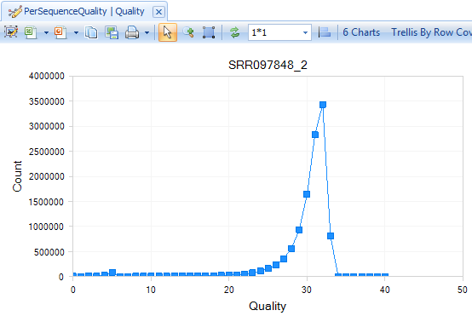Image resolution: width=472 pixels, height=316 pixels.
Task: Toggle the pointer selection mode tool
Action: pos(168,32)
